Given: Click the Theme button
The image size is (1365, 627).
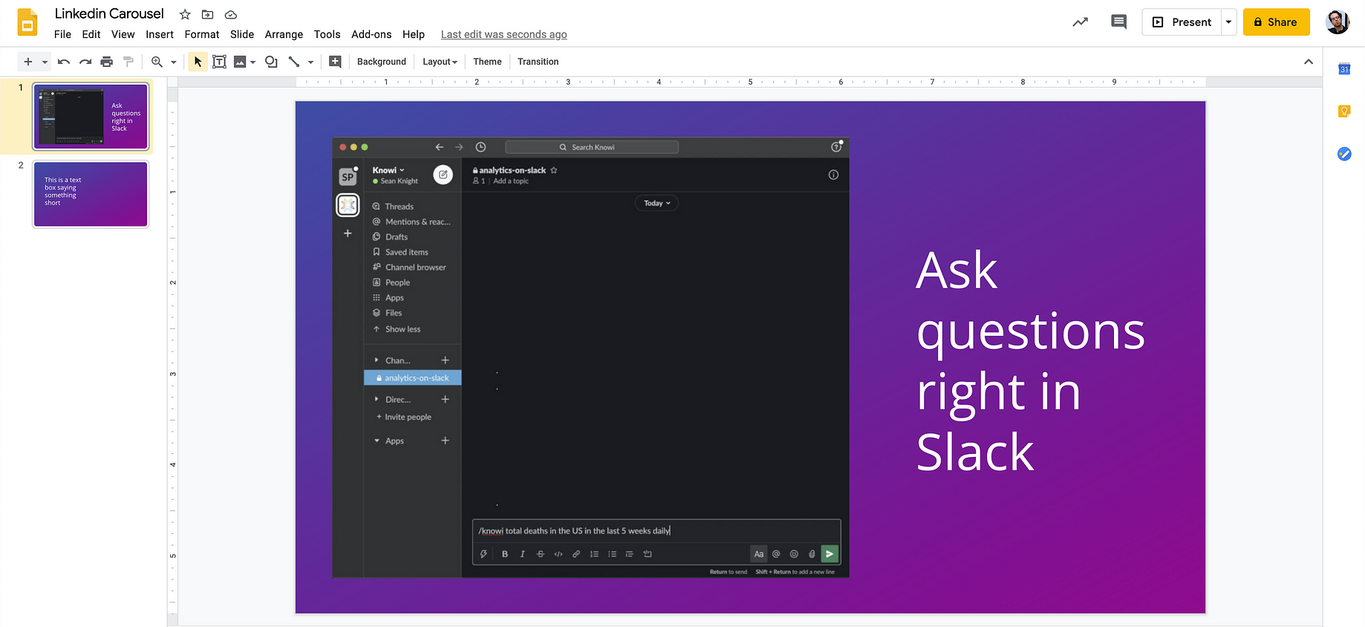Looking at the screenshot, I should coord(487,62).
